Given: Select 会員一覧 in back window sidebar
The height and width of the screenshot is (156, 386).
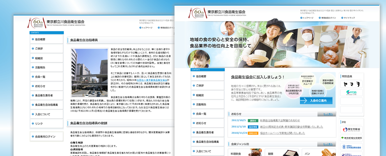Looking at the screenshot, I should (x=47, y=77).
